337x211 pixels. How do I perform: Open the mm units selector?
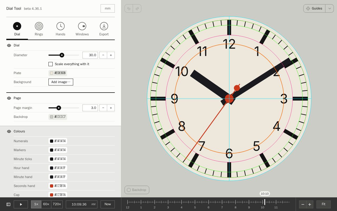click(108, 8)
